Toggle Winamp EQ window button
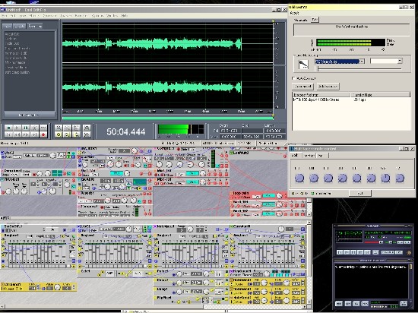 pos(400,242)
